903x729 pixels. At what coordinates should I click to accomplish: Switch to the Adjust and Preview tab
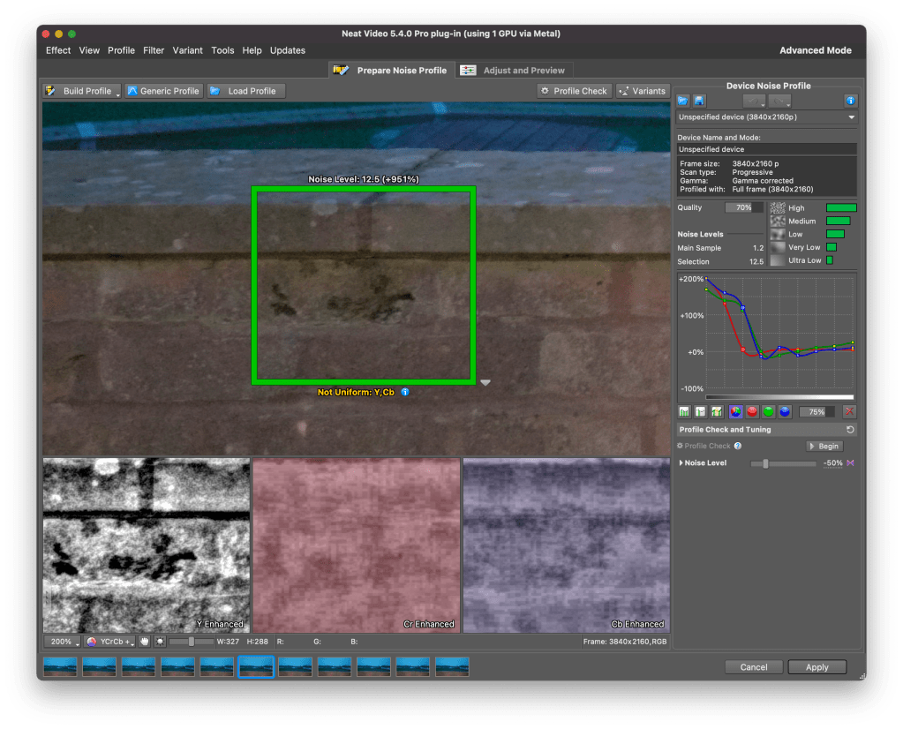[515, 71]
